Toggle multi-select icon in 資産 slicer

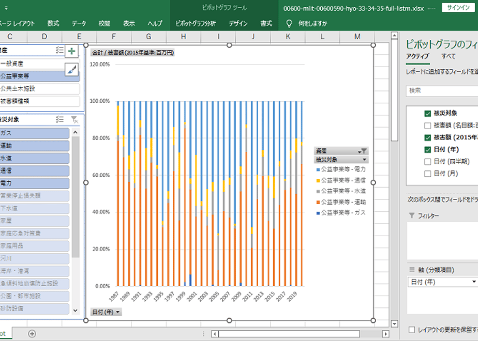pos(59,50)
